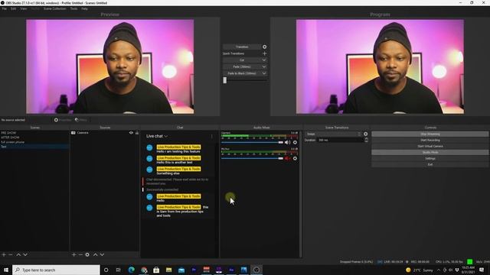Move scene down with arrow icon
490x275 pixels.
pos(25,254)
